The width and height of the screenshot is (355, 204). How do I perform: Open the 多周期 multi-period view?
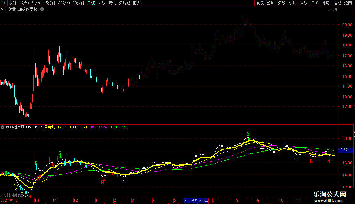[124, 3]
